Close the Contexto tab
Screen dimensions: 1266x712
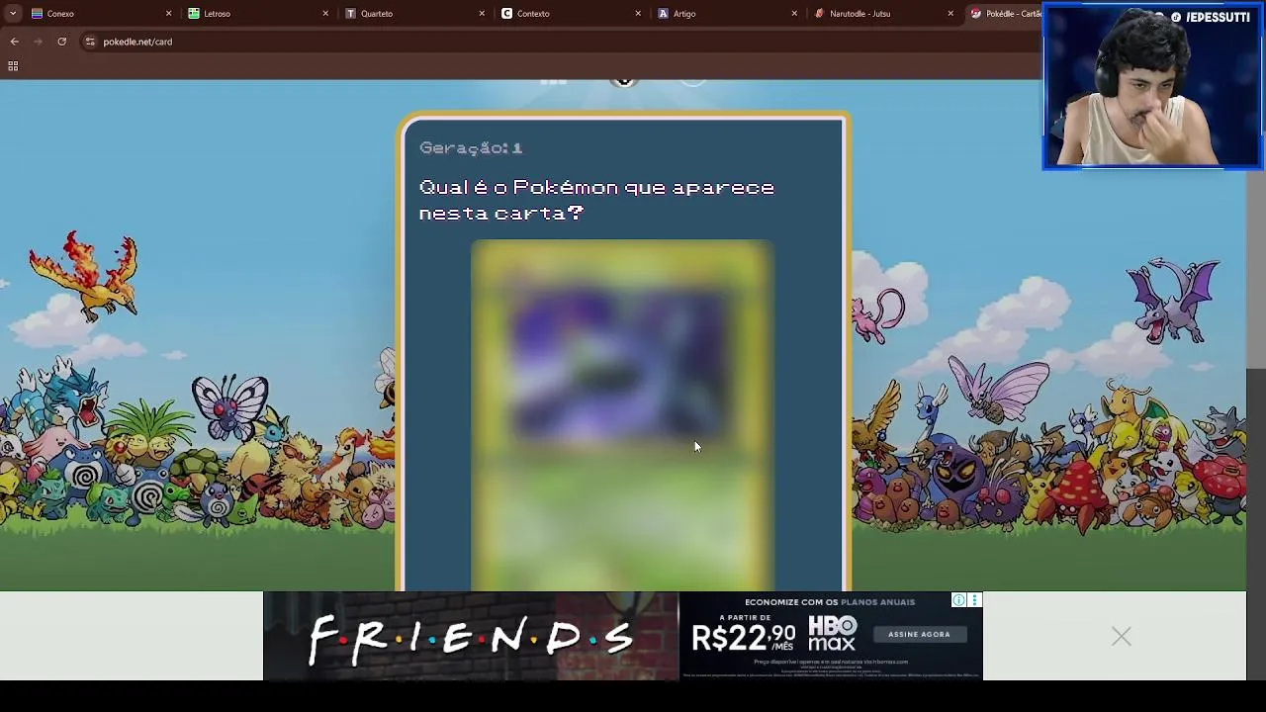click(638, 14)
